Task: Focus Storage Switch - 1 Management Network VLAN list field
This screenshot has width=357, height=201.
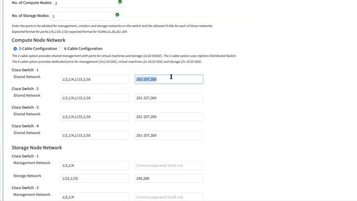Action: point(169,165)
